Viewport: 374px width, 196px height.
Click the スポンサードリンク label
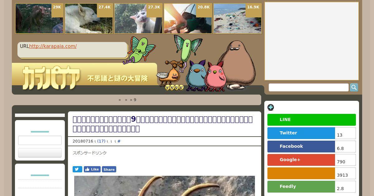(90, 153)
